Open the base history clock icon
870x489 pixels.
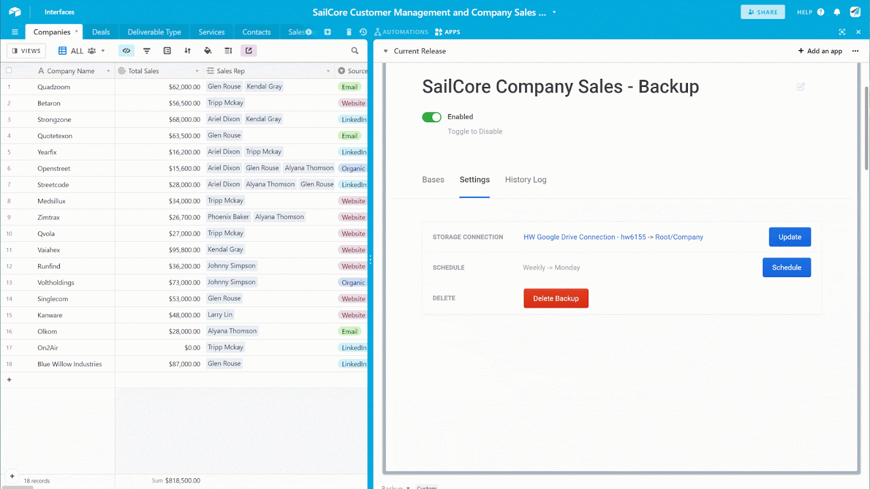pyautogui.click(x=363, y=32)
